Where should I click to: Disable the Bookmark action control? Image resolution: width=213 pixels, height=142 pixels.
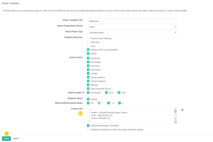tap(88, 58)
